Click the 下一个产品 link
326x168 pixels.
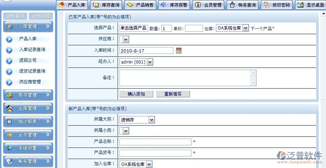coord(261,28)
